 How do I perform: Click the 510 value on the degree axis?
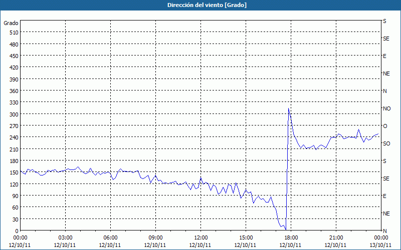point(14,32)
